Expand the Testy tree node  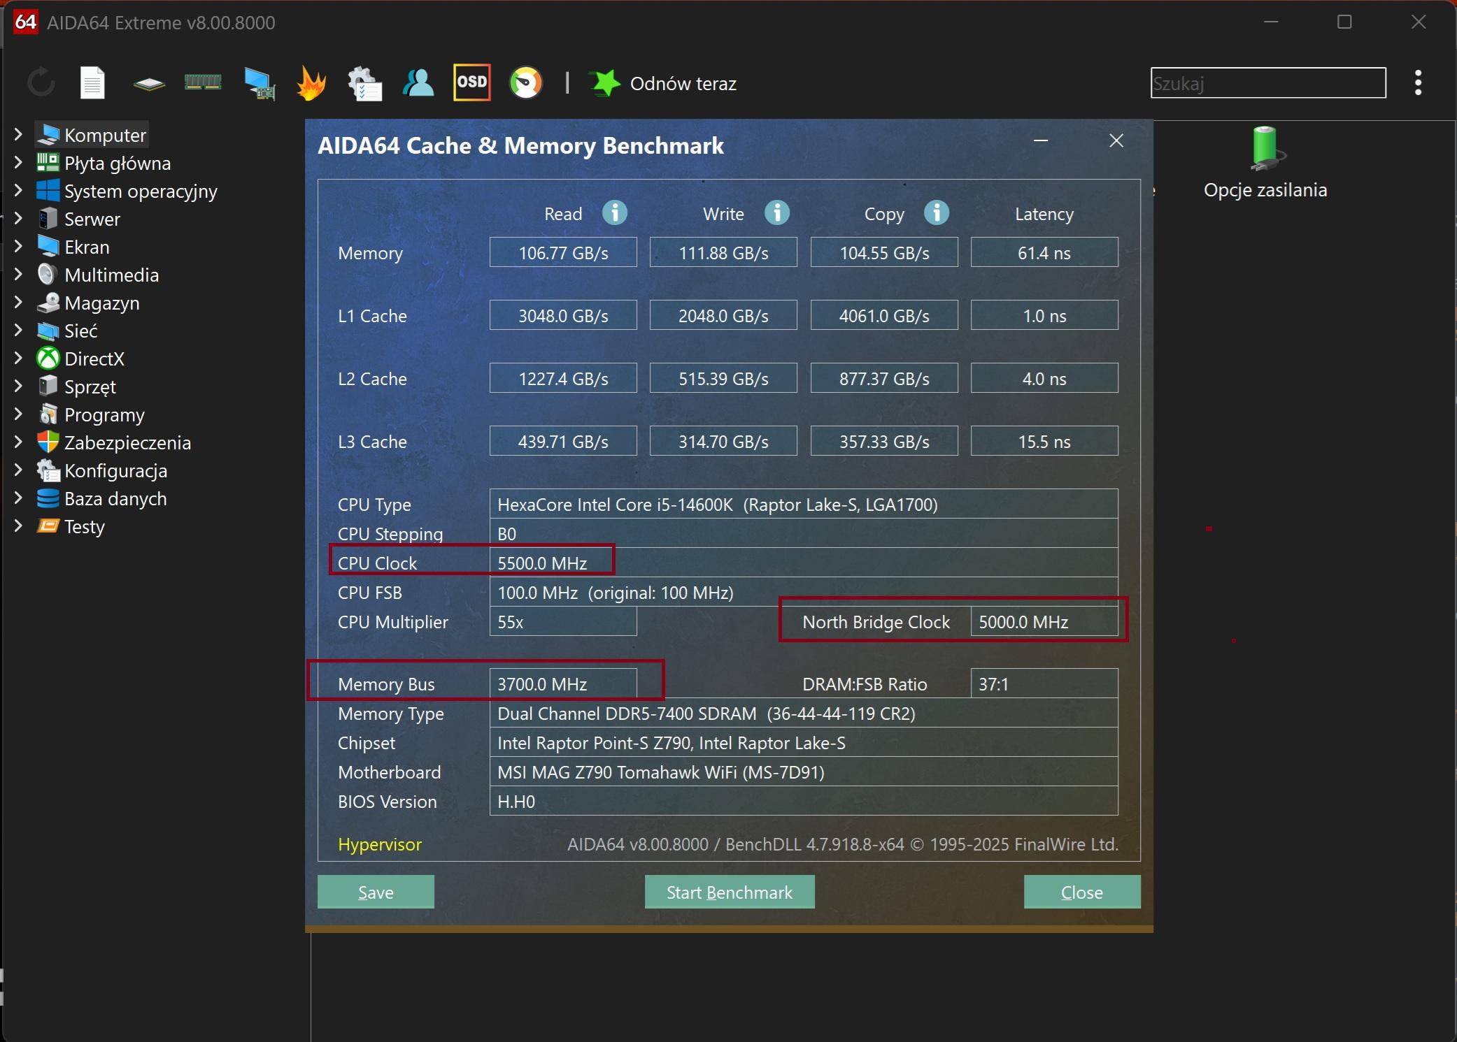click(x=18, y=526)
